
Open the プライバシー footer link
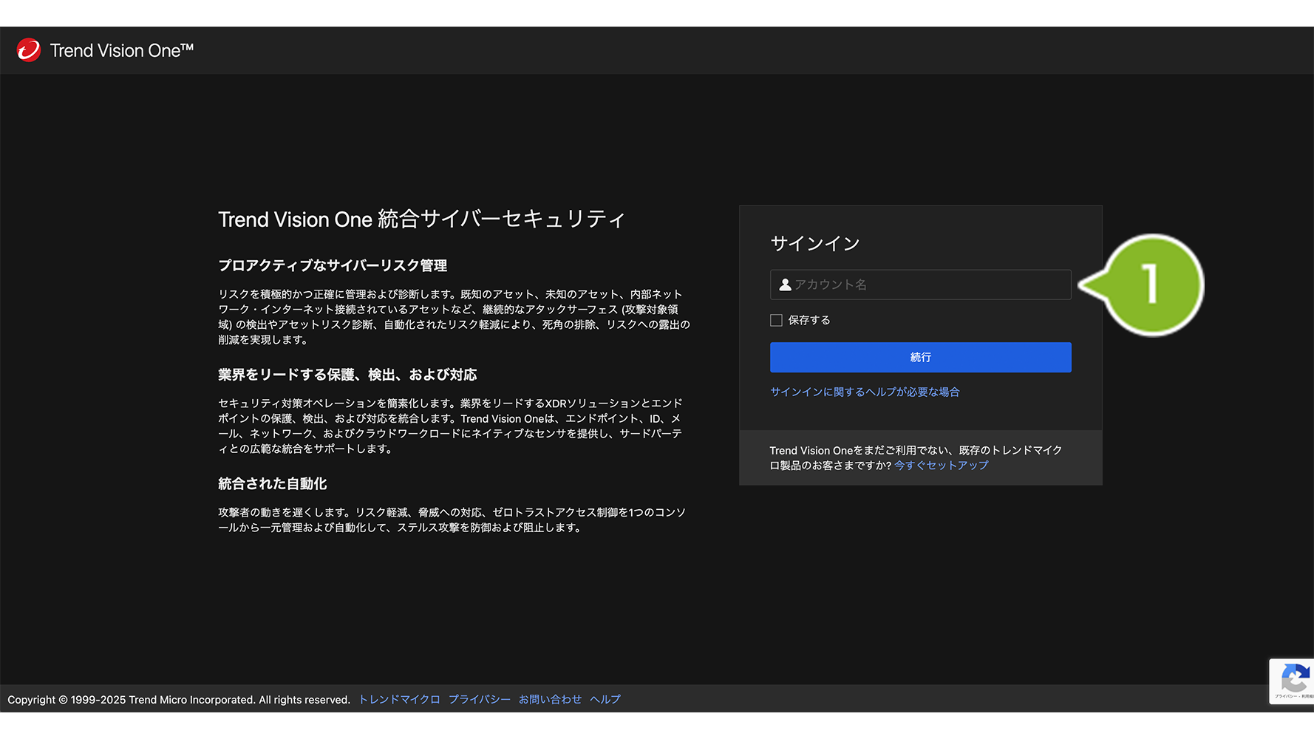click(479, 699)
